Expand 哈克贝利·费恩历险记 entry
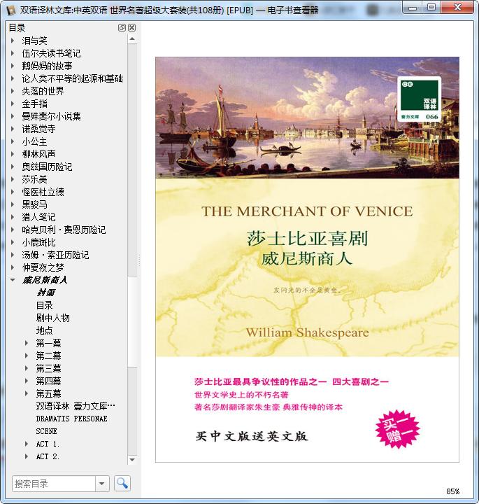 [x=13, y=230]
